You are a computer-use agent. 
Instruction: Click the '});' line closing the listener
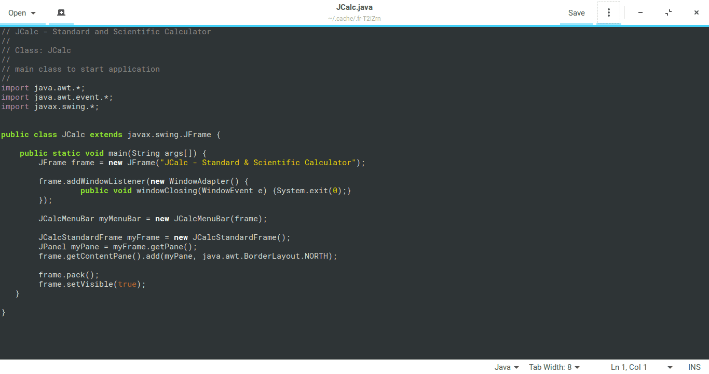click(x=46, y=200)
